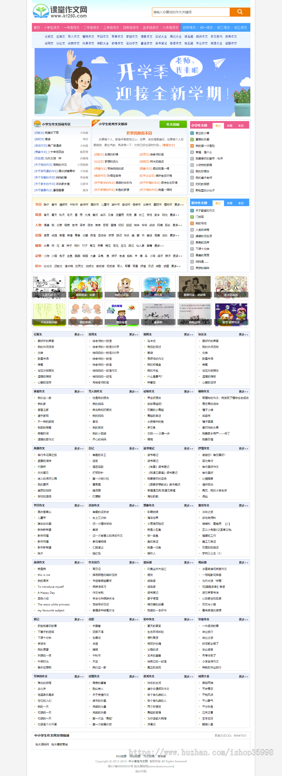
Task: Open the 读书笔记 sub-navigation link
Action: pyautogui.click(x=161, y=43)
